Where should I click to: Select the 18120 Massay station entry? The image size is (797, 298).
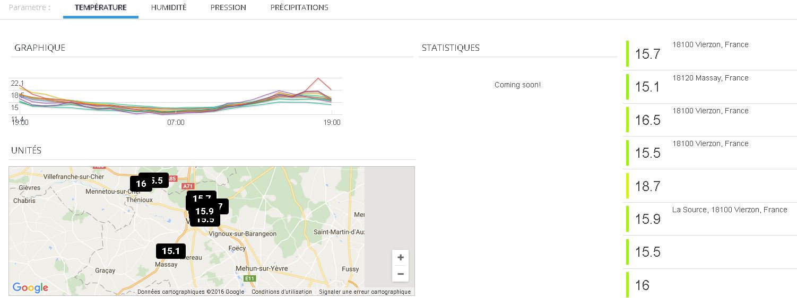[710, 86]
